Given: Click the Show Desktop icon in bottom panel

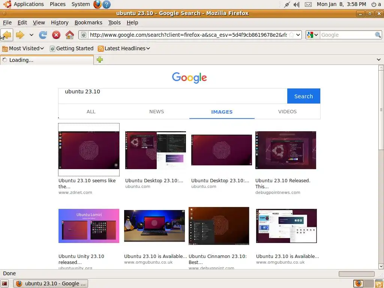Looking at the screenshot, I should point(4,283).
